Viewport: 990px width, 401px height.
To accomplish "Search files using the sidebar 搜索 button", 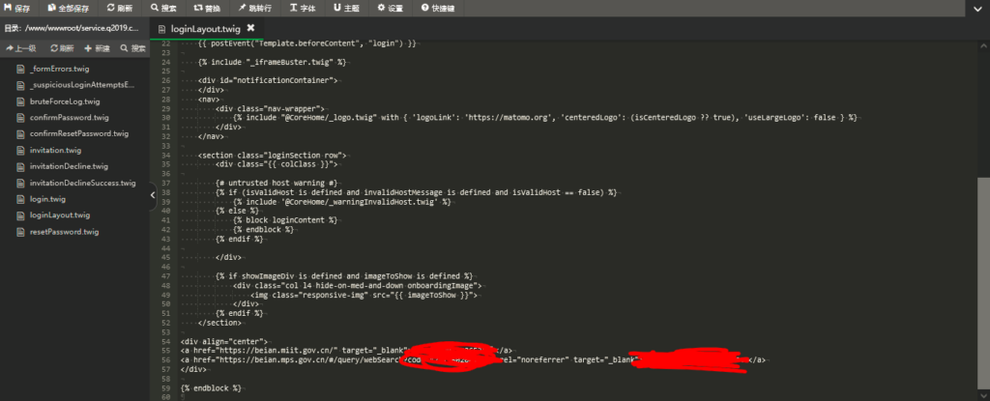I will [x=133, y=47].
